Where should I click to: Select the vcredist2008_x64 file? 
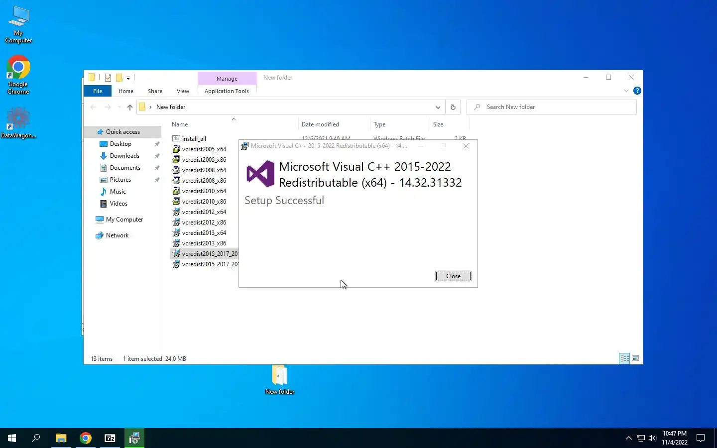click(204, 170)
